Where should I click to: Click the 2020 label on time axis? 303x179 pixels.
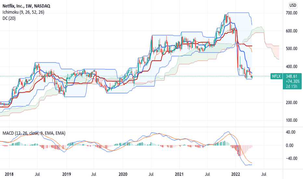click(x=123, y=174)
